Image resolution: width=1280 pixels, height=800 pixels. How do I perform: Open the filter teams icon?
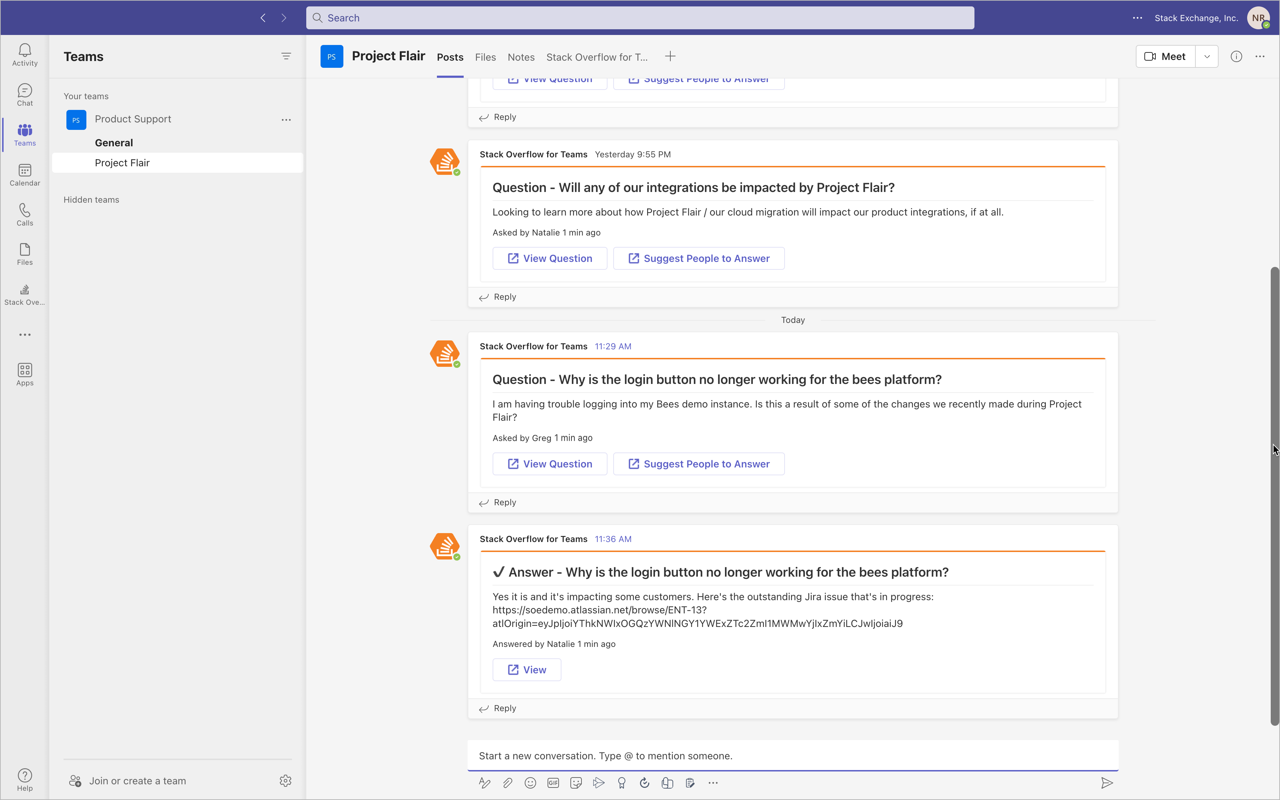[286, 56]
